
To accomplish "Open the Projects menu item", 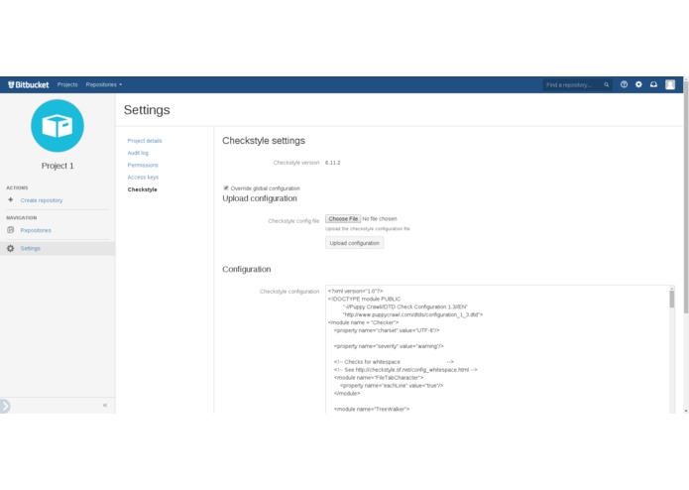I will pyautogui.click(x=67, y=85).
